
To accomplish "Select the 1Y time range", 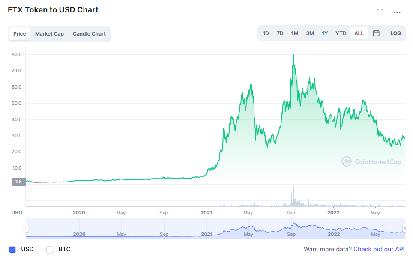I will pyautogui.click(x=324, y=33).
